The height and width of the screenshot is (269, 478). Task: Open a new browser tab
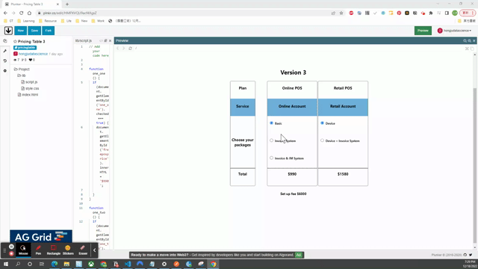(67, 4)
